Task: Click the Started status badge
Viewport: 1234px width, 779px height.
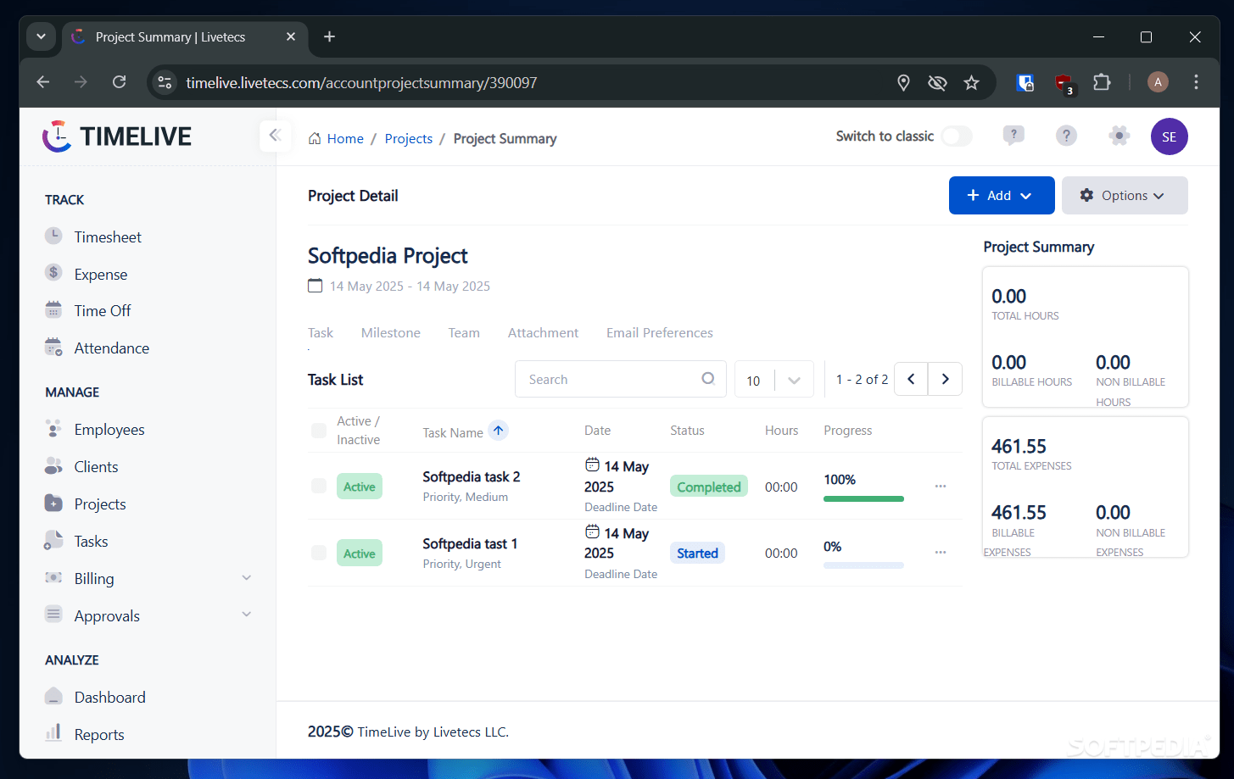Action: coord(697,553)
